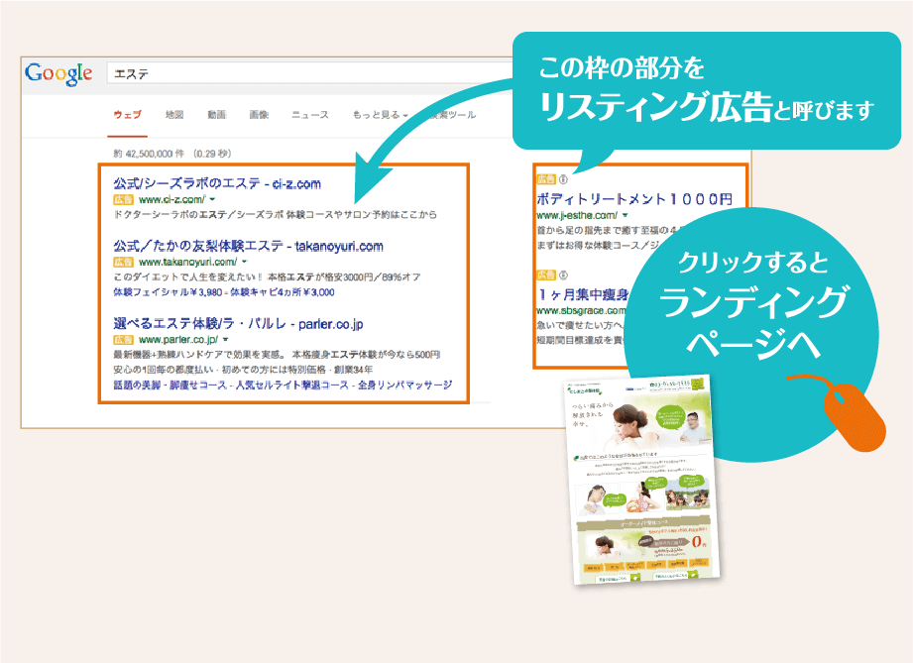Click the info icon beside 1ヶ月集中痩身 ad label
The width and height of the screenshot is (913, 663).
(x=563, y=275)
